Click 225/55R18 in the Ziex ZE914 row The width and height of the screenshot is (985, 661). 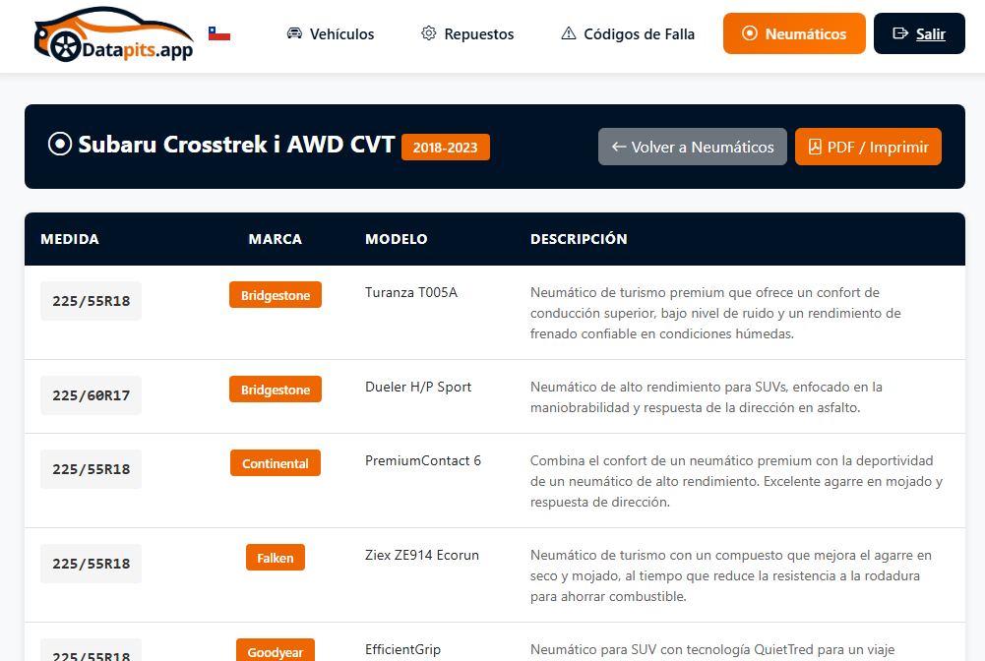(92, 564)
